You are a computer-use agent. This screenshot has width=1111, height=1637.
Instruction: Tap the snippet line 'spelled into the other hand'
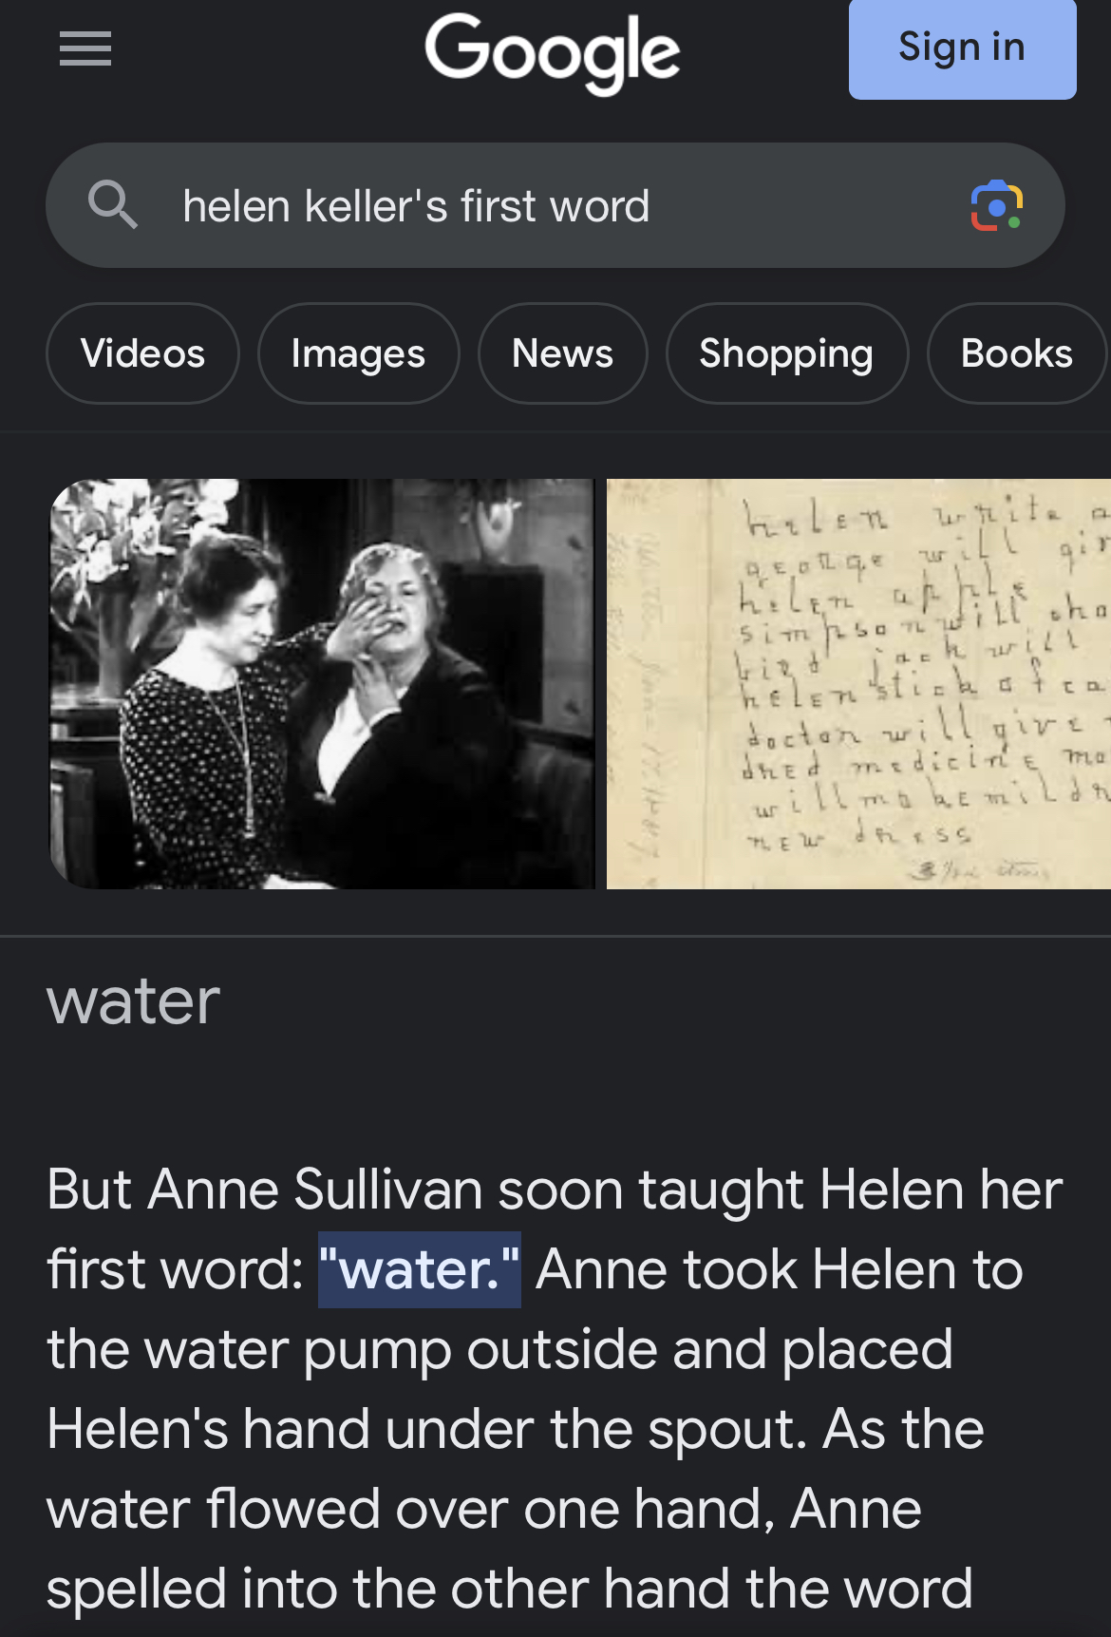(509, 1589)
